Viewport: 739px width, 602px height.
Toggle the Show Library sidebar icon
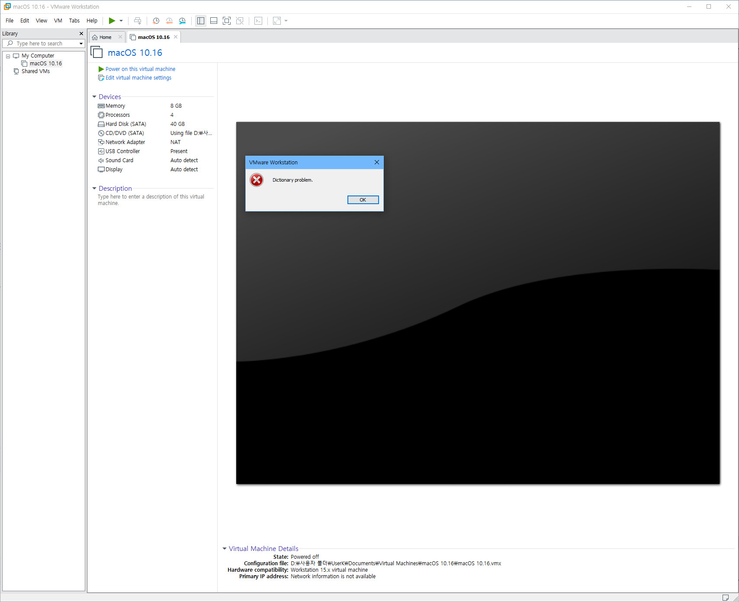(x=200, y=21)
